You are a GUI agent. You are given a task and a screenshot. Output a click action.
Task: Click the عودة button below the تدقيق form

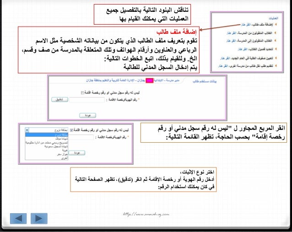click(88, 115)
